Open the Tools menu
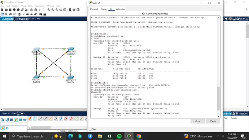 coord(30,6)
